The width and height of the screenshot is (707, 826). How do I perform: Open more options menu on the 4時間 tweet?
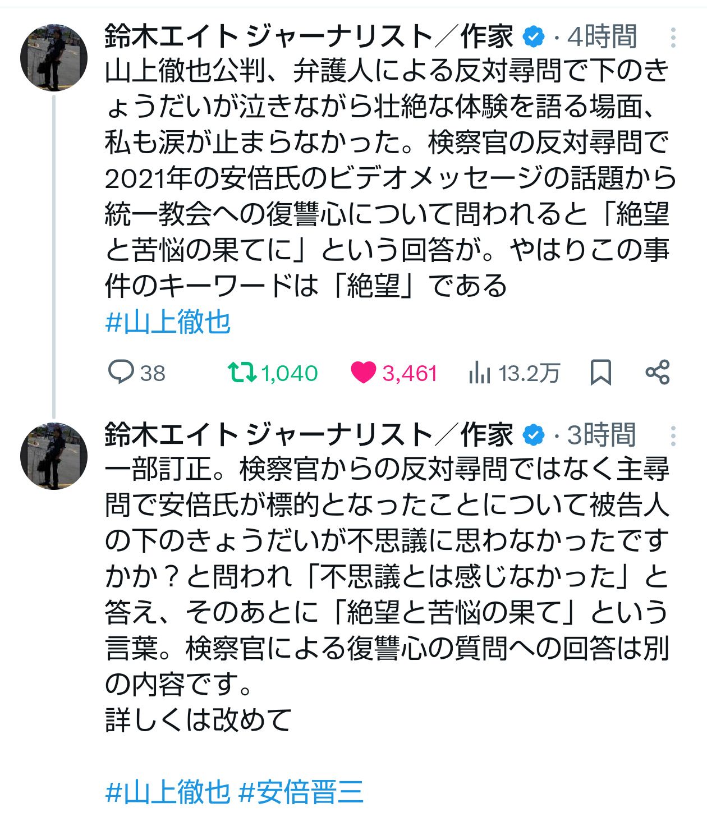(673, 38)
